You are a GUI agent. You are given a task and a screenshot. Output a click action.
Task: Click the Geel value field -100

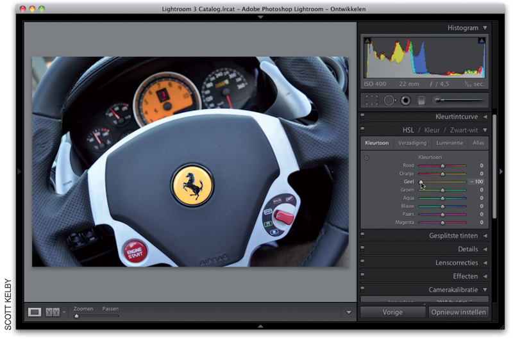pos(476,182)
